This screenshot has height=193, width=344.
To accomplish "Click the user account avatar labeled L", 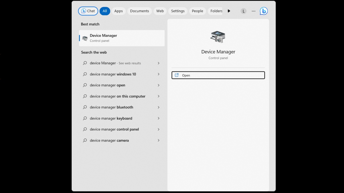I will [x=243, y=11].
